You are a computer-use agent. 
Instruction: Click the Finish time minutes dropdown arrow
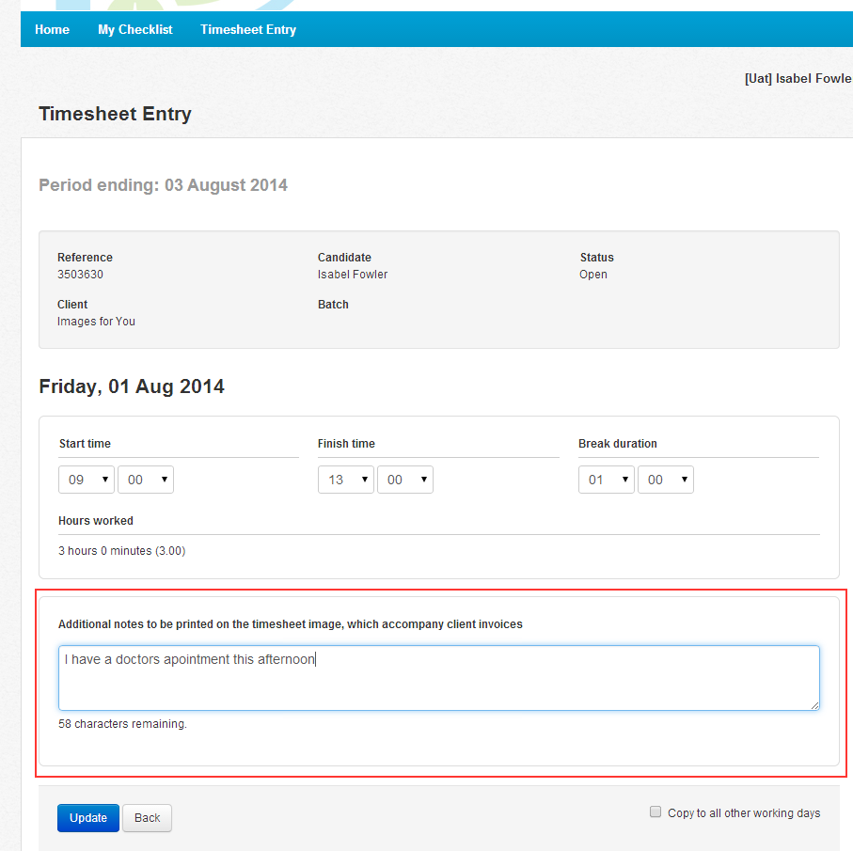(424, 480)
